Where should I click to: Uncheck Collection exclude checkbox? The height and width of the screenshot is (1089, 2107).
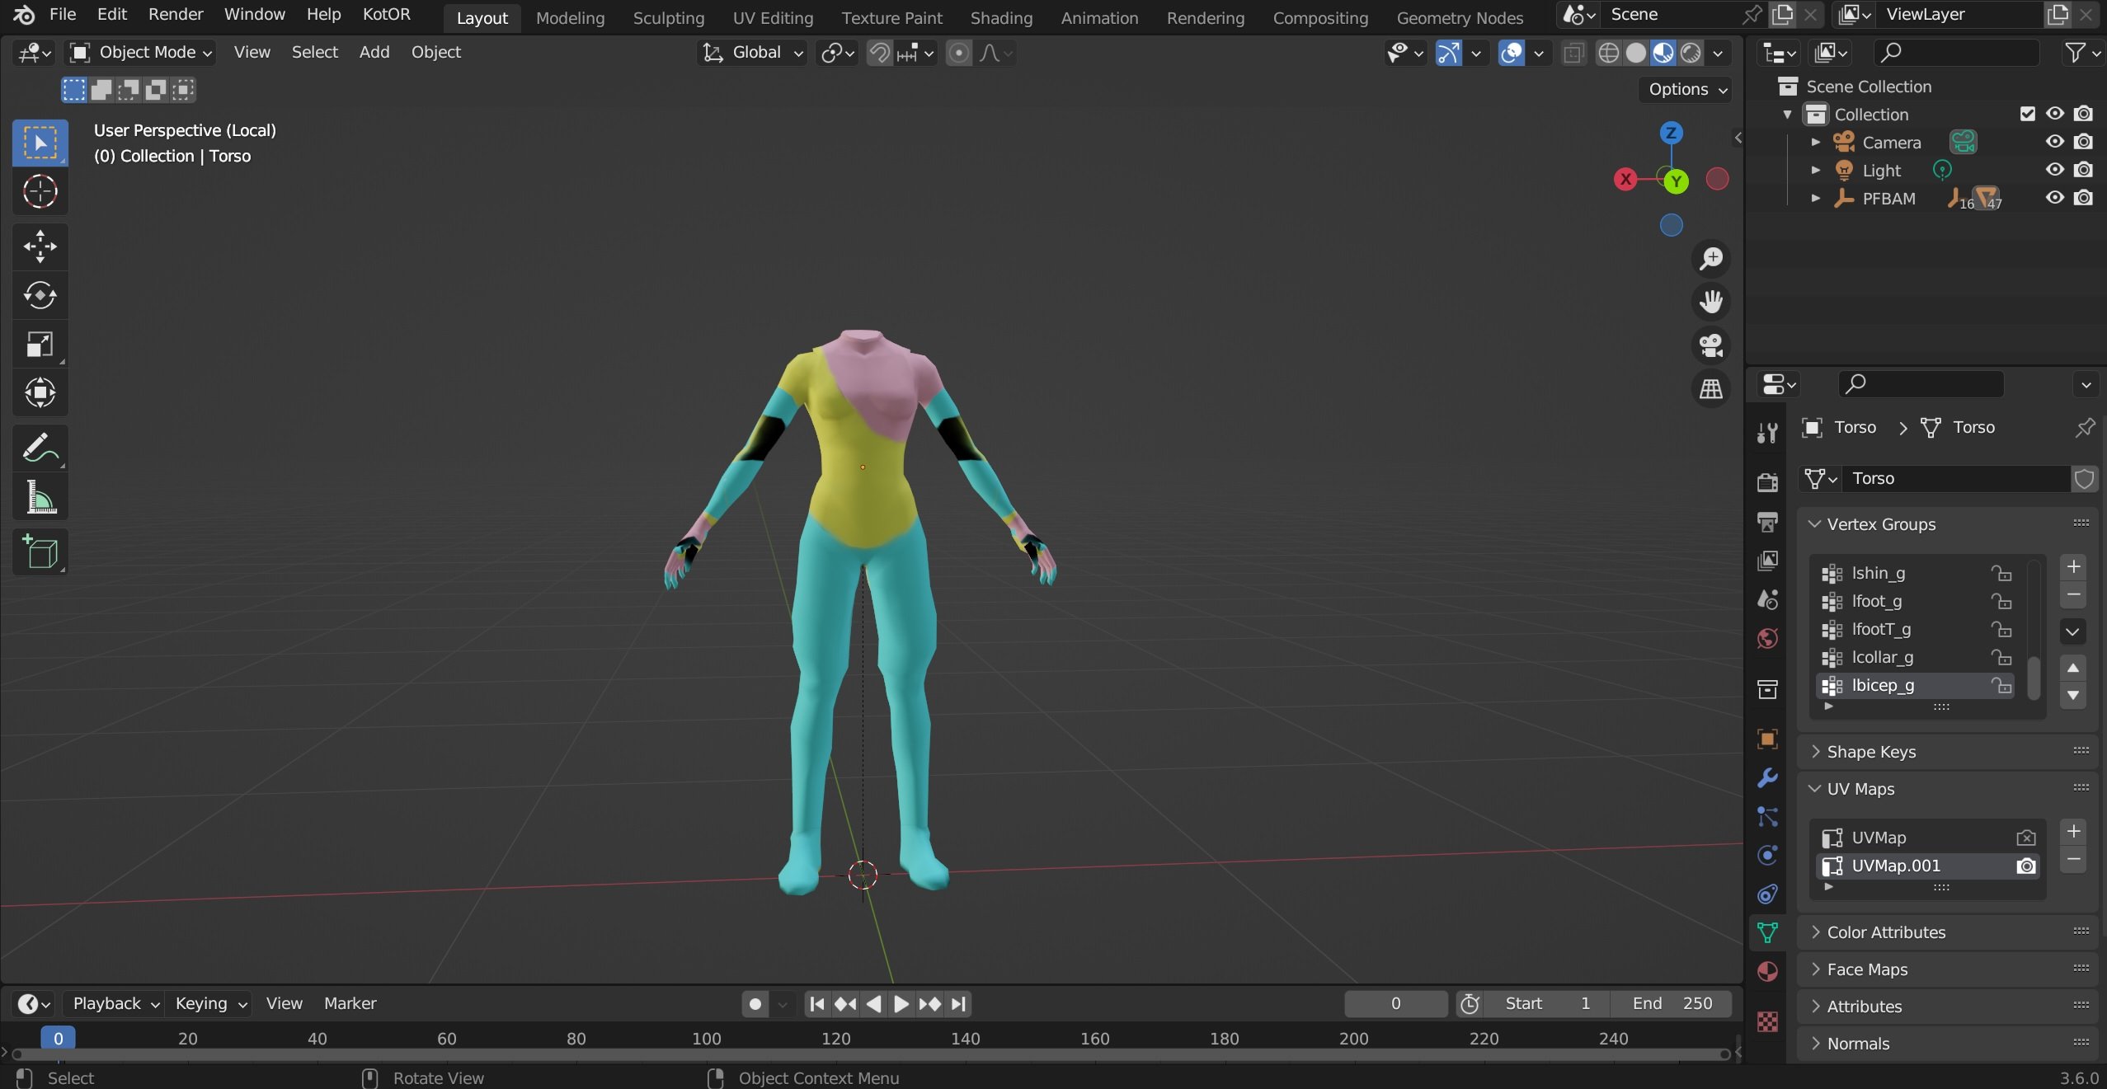coord(2027,114)
